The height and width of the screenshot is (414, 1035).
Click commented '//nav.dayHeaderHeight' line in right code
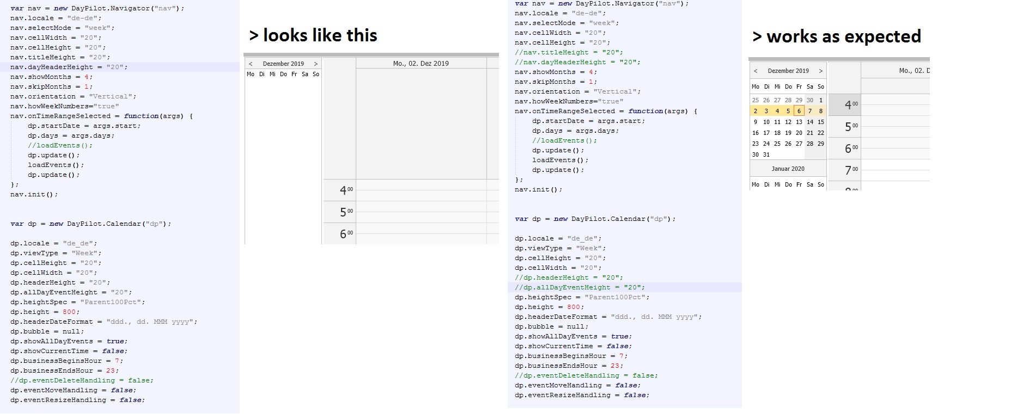coord(577,62)
